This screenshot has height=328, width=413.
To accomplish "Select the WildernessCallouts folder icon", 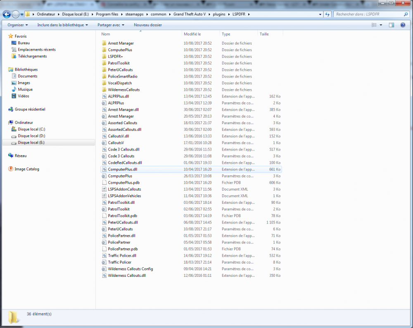I will [104, 90].
